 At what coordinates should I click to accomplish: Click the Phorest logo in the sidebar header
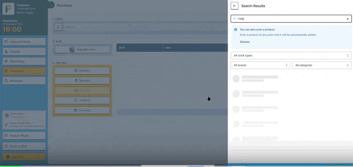click(x=8, y=9)
